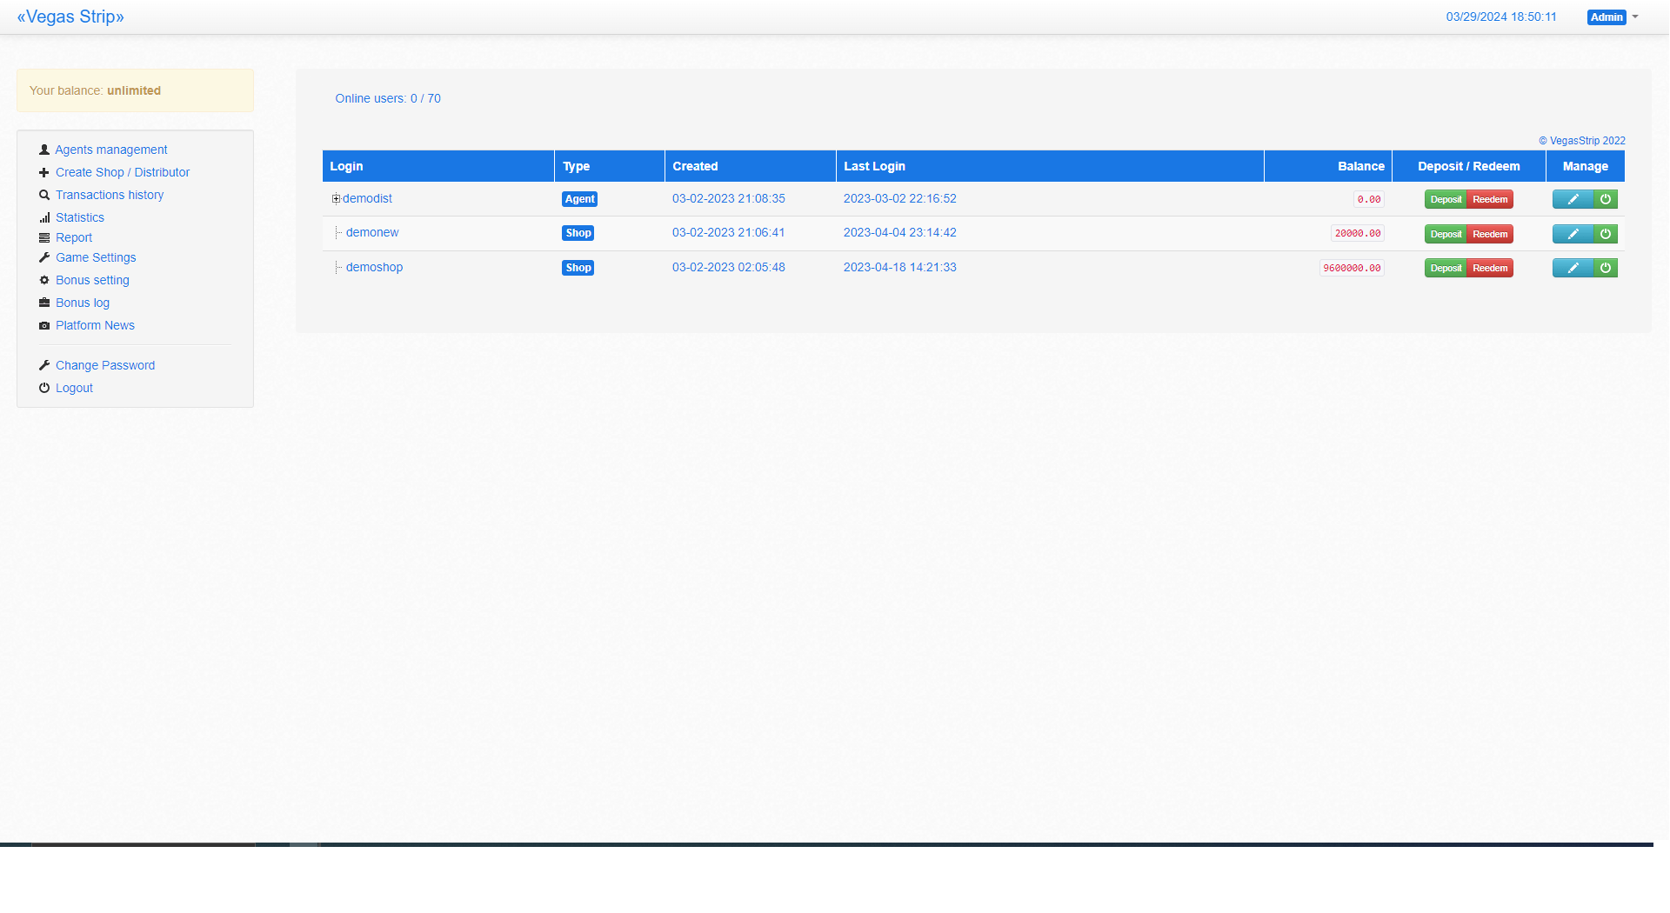The image size is (1670, 913).
Task: Click the camera icon beside Platform News
Action: (x=44, y=325)
